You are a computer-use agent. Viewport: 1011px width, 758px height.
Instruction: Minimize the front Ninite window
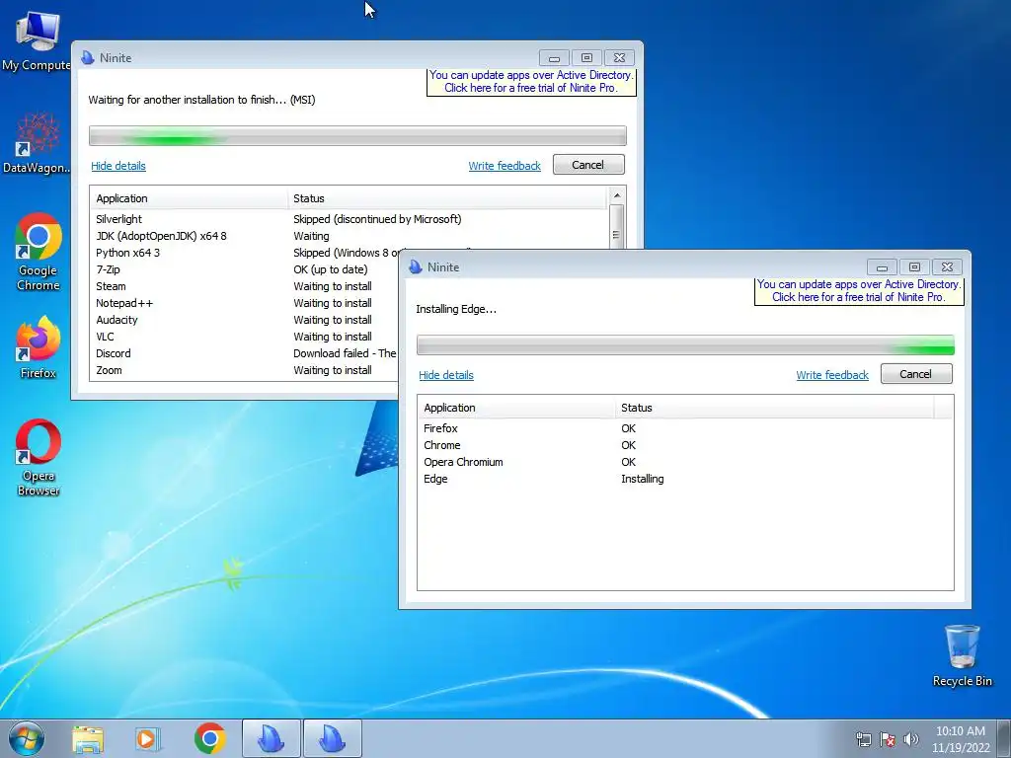882,266
